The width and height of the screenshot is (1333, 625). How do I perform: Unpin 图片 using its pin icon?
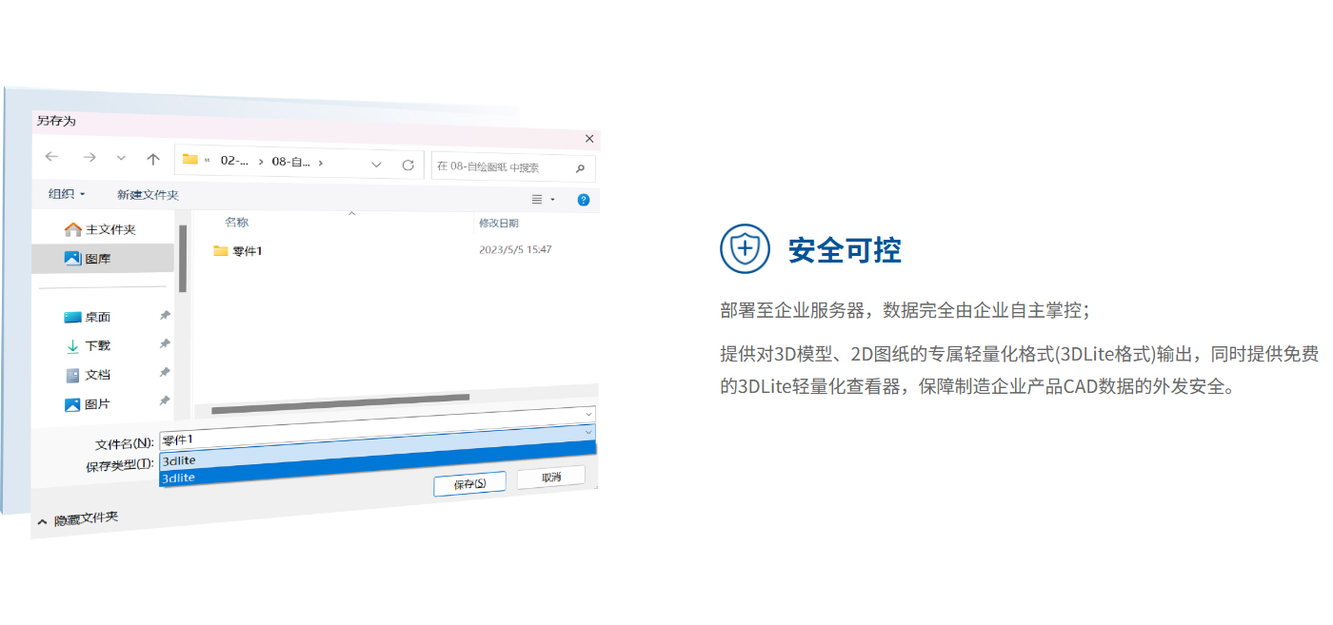(x=165, y=400)
